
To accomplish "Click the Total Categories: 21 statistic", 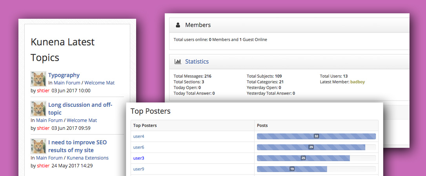I will [x=265, y=82].
